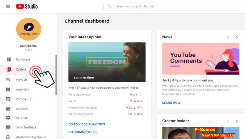Click 'Watch time (hours)' row label

click(x=81, y=114)
